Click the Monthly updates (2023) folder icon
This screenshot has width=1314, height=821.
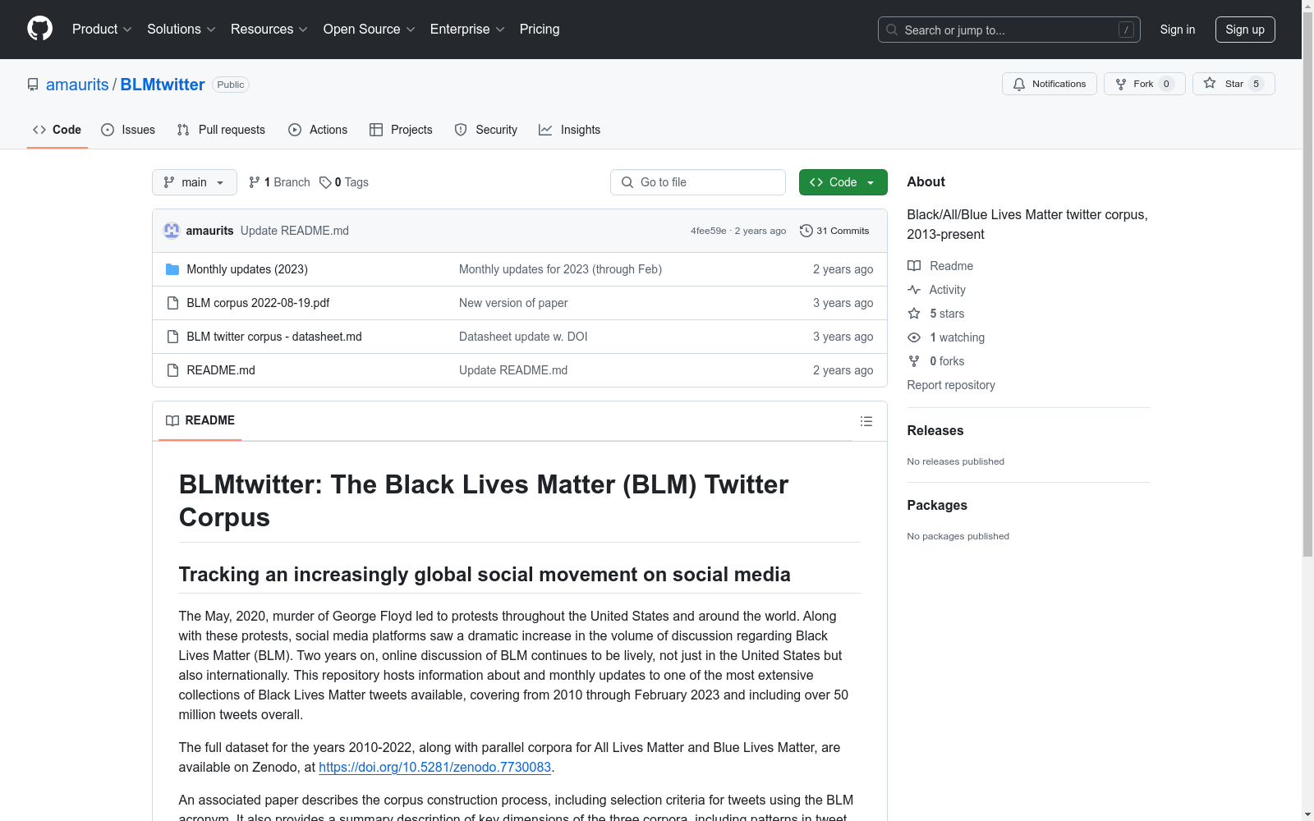pyautogui.click(x=172, y=269)
